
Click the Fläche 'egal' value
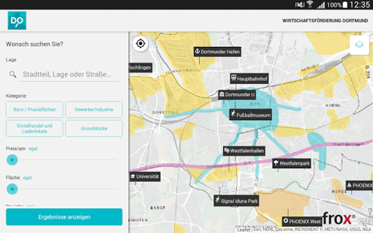point(27,178)
